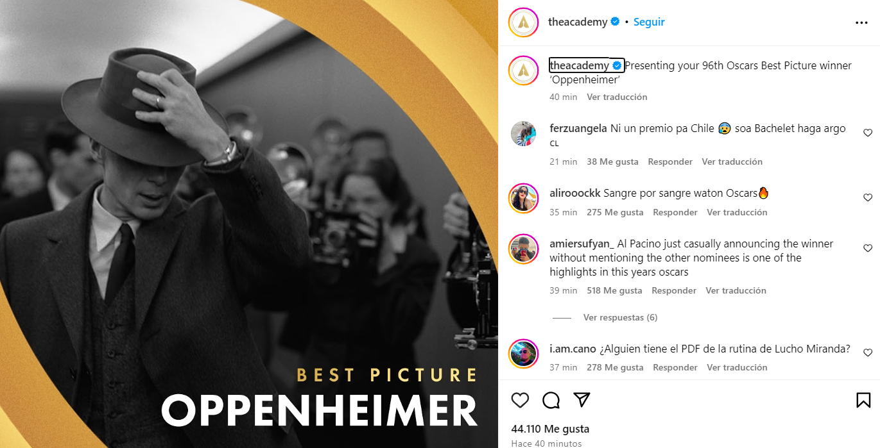The image size is (880, 448).
Task: Open 44.110 Me gusta likes count
Action: tap(550, 429)
